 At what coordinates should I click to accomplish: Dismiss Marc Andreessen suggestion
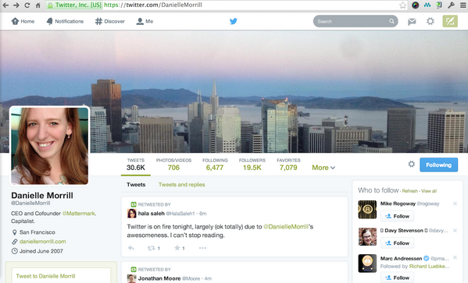click(455, 257)
